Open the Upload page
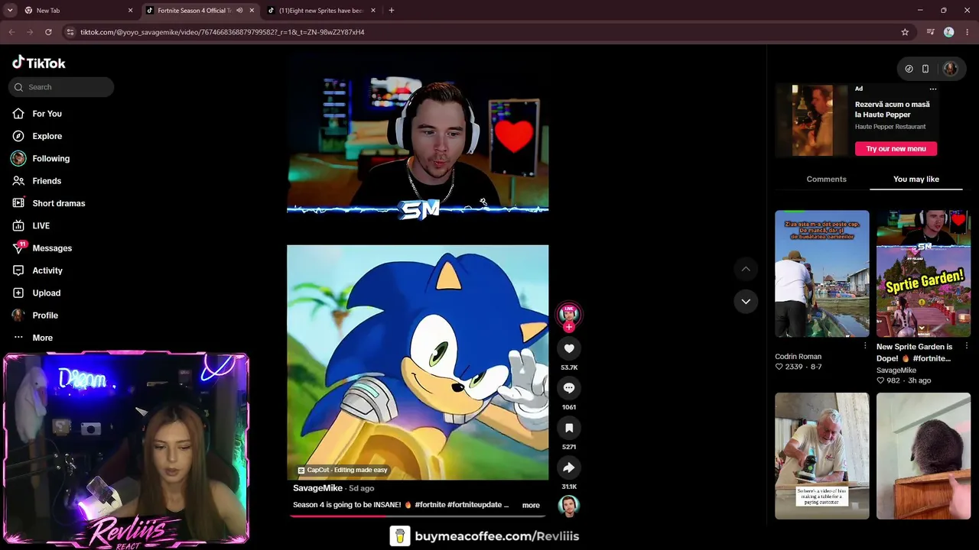Screen dimensions: 979x550 coord(36,293)
